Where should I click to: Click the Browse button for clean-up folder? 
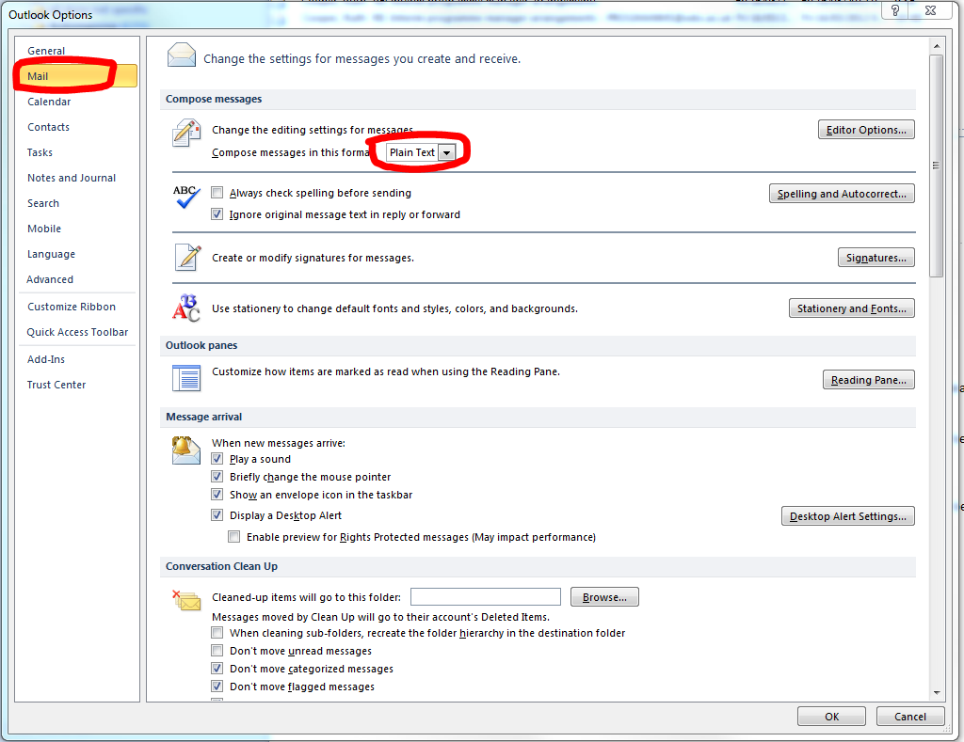pos(604,597)
